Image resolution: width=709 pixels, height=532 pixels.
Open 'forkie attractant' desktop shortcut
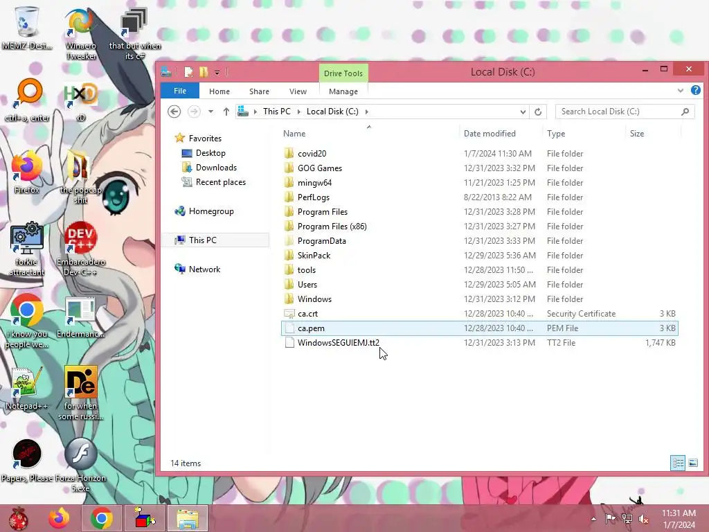[26, 249]
